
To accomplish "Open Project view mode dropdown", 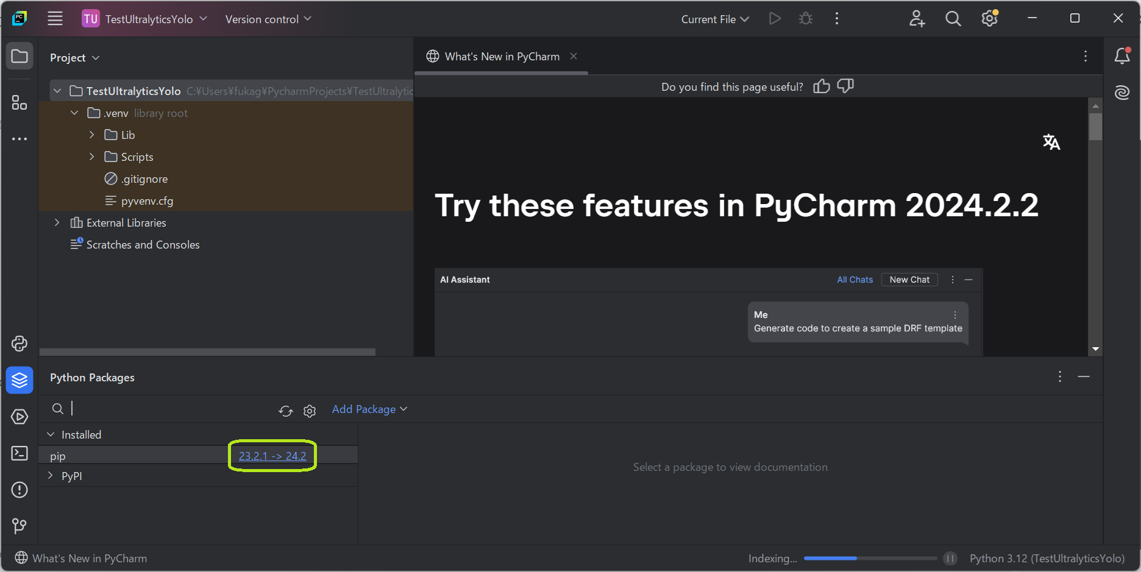I will point(74,57).
